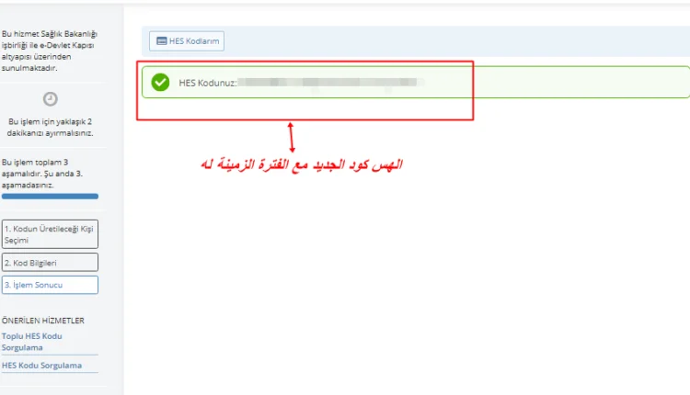
Task: Open the HES Kodlarım button
Action: pyautogui.click(x=187, y=40)
